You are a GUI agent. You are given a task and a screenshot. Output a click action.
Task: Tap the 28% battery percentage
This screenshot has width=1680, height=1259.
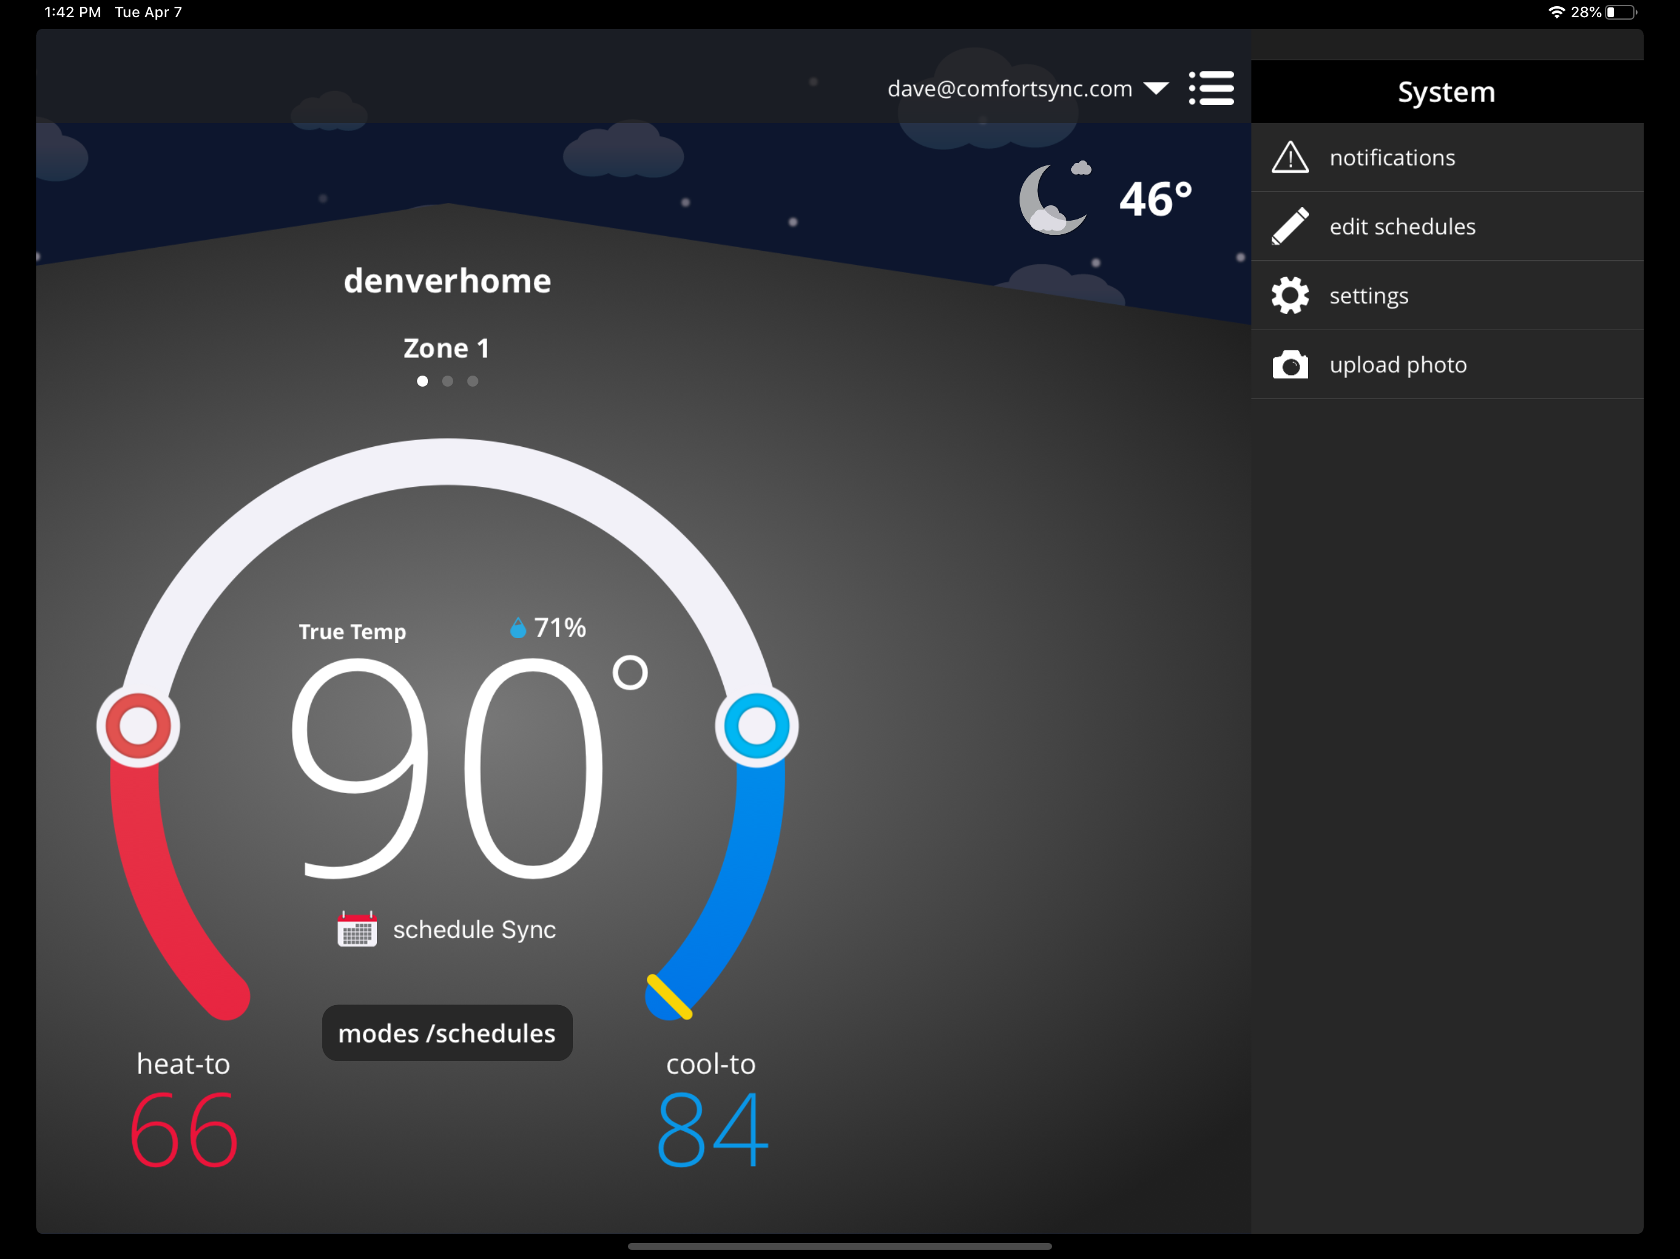tap(1586, 12)
